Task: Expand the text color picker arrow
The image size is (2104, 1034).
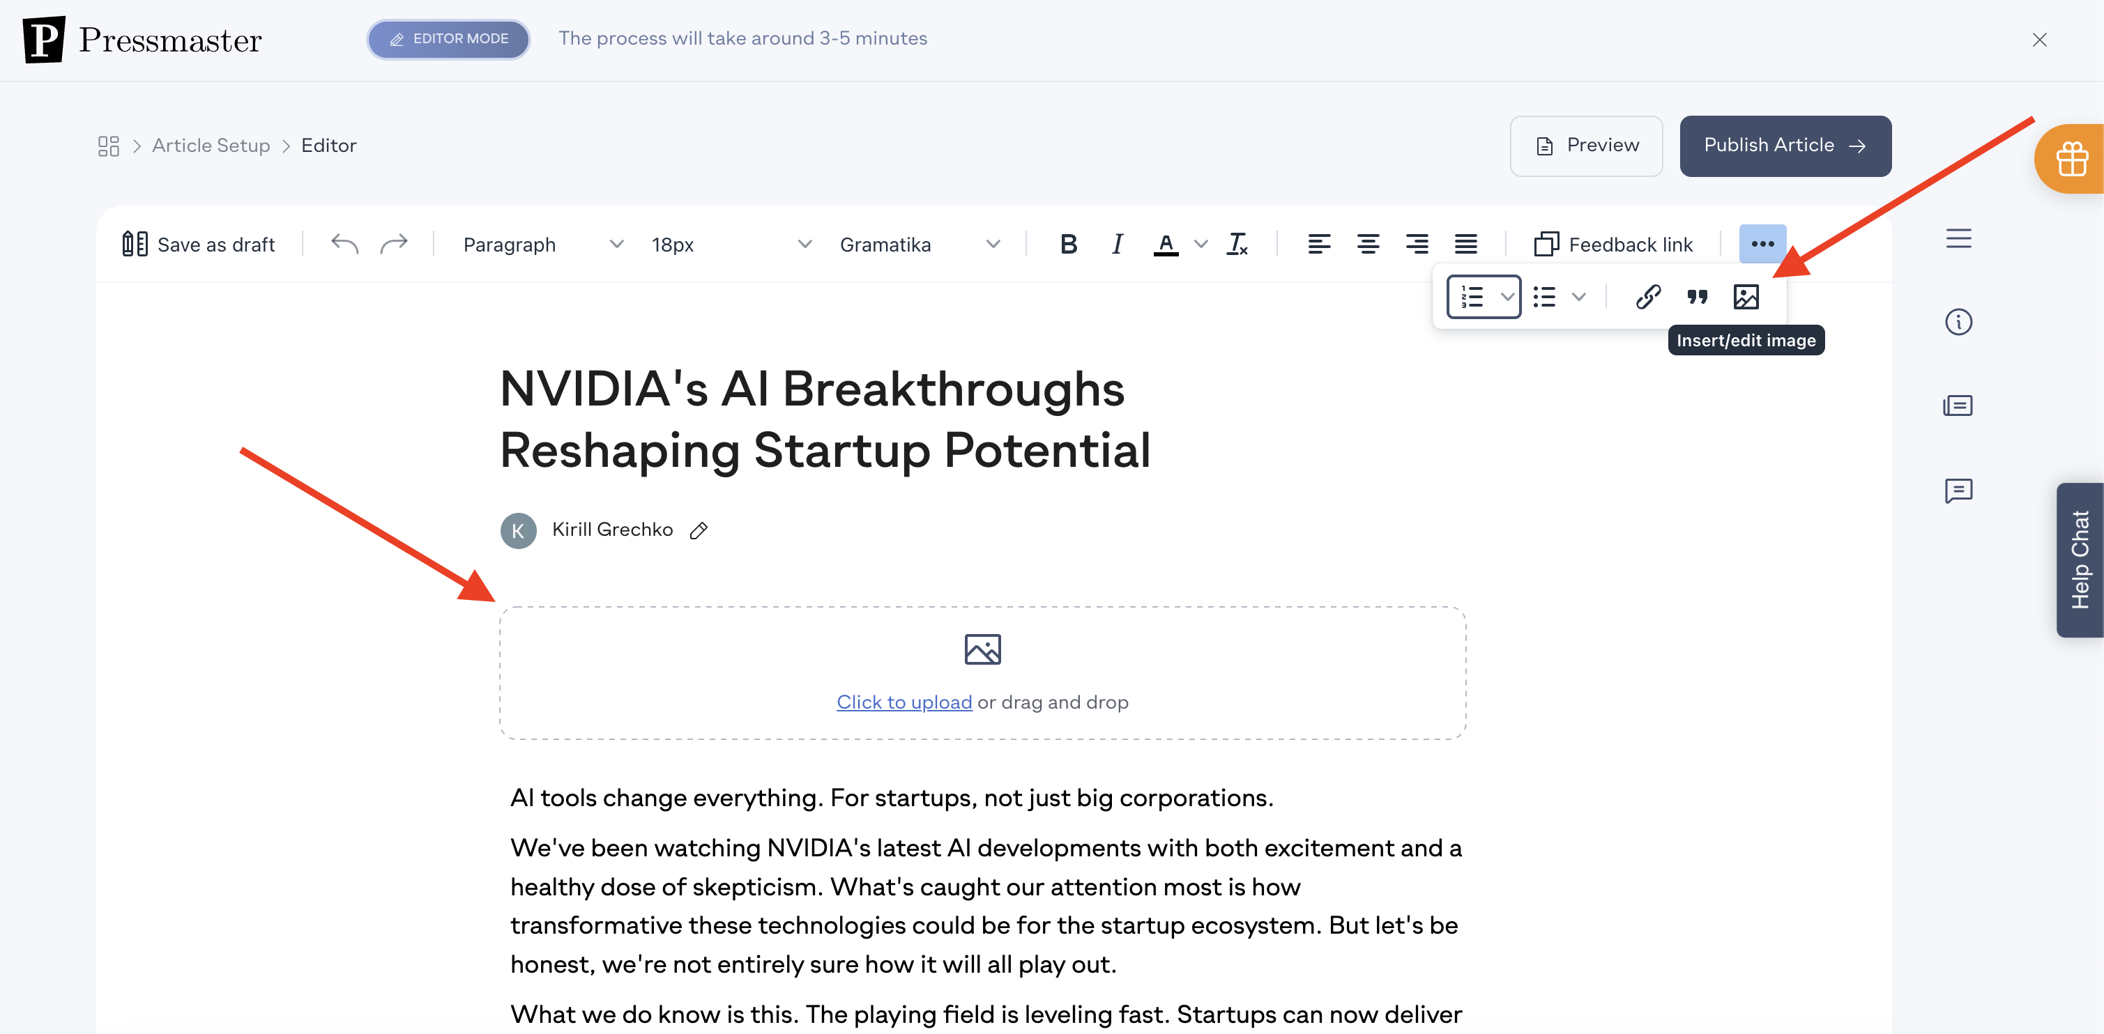Action: tap(1200, 244)
